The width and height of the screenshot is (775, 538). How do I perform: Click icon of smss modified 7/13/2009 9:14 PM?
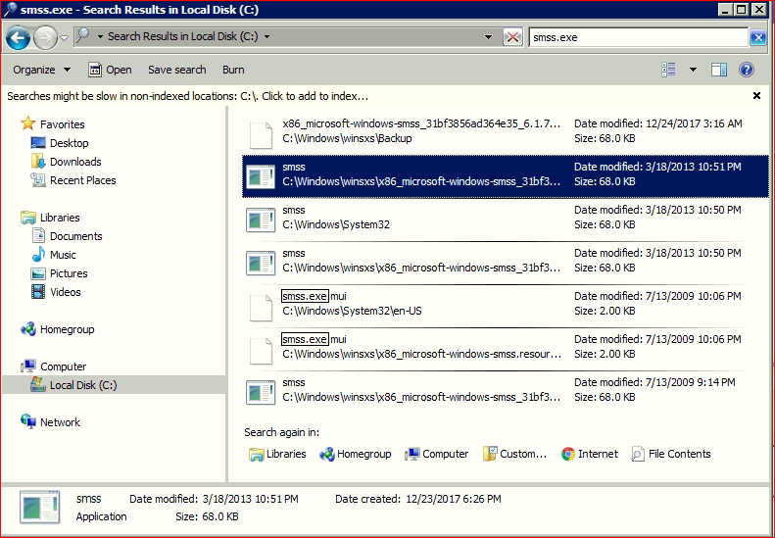261,392
